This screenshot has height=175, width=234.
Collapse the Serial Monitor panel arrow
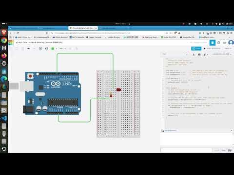pyautogui.click(x=232, y=130)
